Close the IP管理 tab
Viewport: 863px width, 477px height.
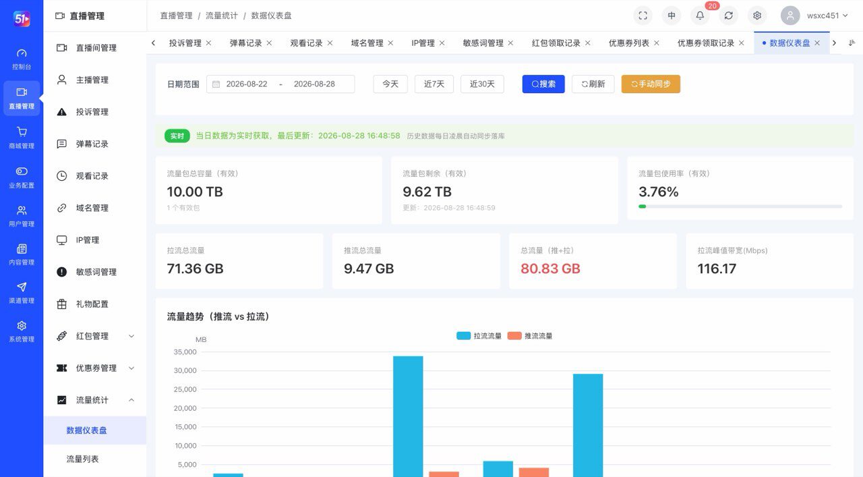coord(442,43)
